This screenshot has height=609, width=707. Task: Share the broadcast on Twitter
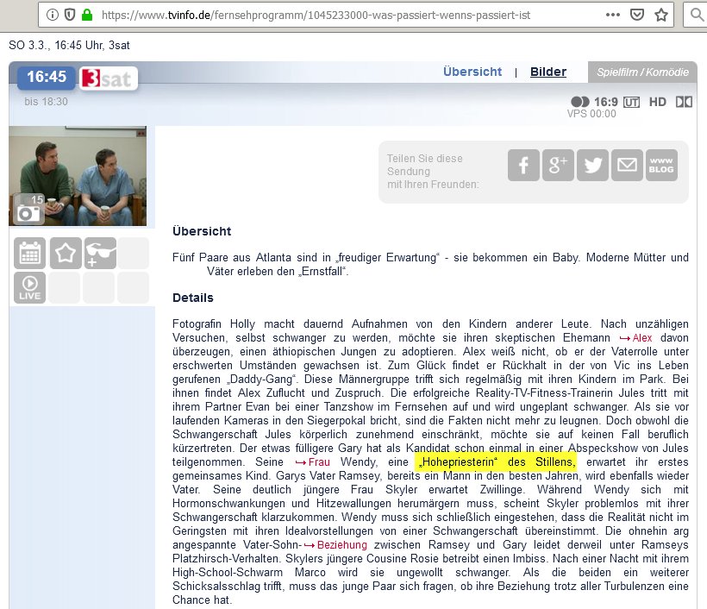coord(592,166)
